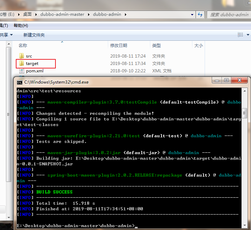251x230 pixels.
Task: Expand the arrow after 加卷 (E:) in path
Action: pos(19,14)
